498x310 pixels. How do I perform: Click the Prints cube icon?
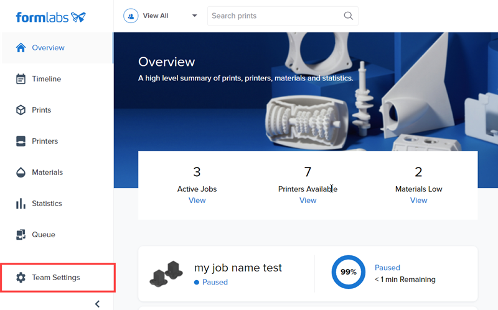(21, 110)
